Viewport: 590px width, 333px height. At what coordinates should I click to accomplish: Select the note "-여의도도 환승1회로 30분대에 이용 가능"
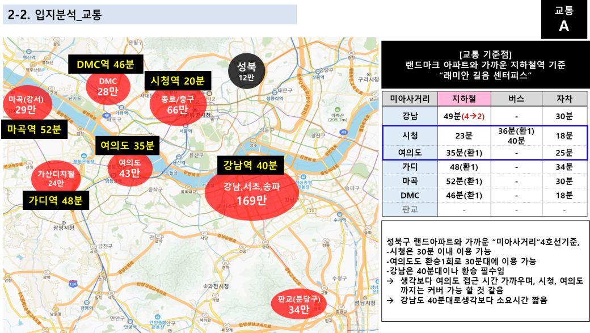click(461, 261)
